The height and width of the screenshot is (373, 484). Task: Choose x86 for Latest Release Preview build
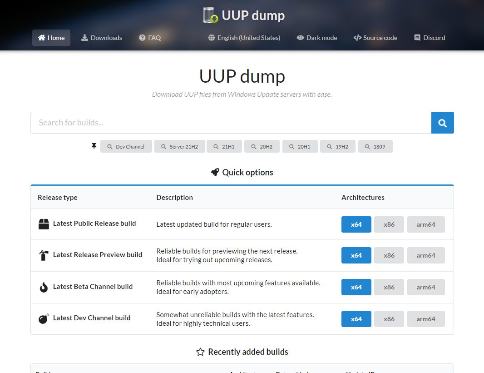pos(389,255)
